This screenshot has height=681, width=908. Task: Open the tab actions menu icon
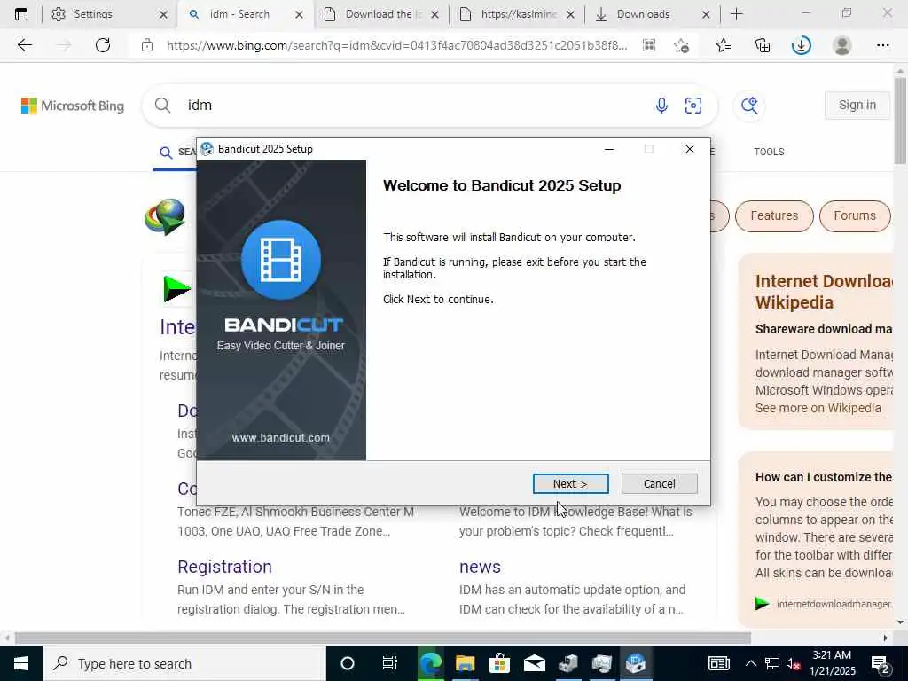tap(21, 14)
